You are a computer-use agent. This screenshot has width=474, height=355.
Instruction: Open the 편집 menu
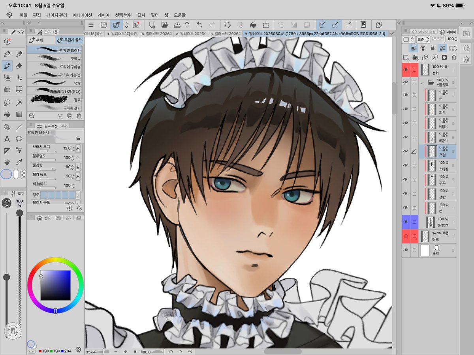(37, 15)
